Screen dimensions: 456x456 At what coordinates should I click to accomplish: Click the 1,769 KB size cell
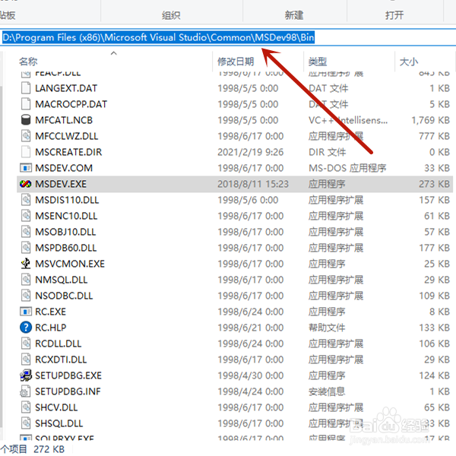tap(431, 120)
